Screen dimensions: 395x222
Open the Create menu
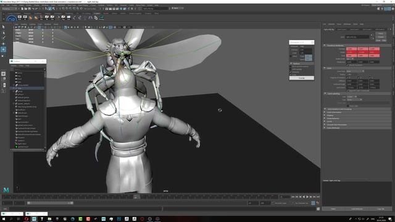[15, 5]
